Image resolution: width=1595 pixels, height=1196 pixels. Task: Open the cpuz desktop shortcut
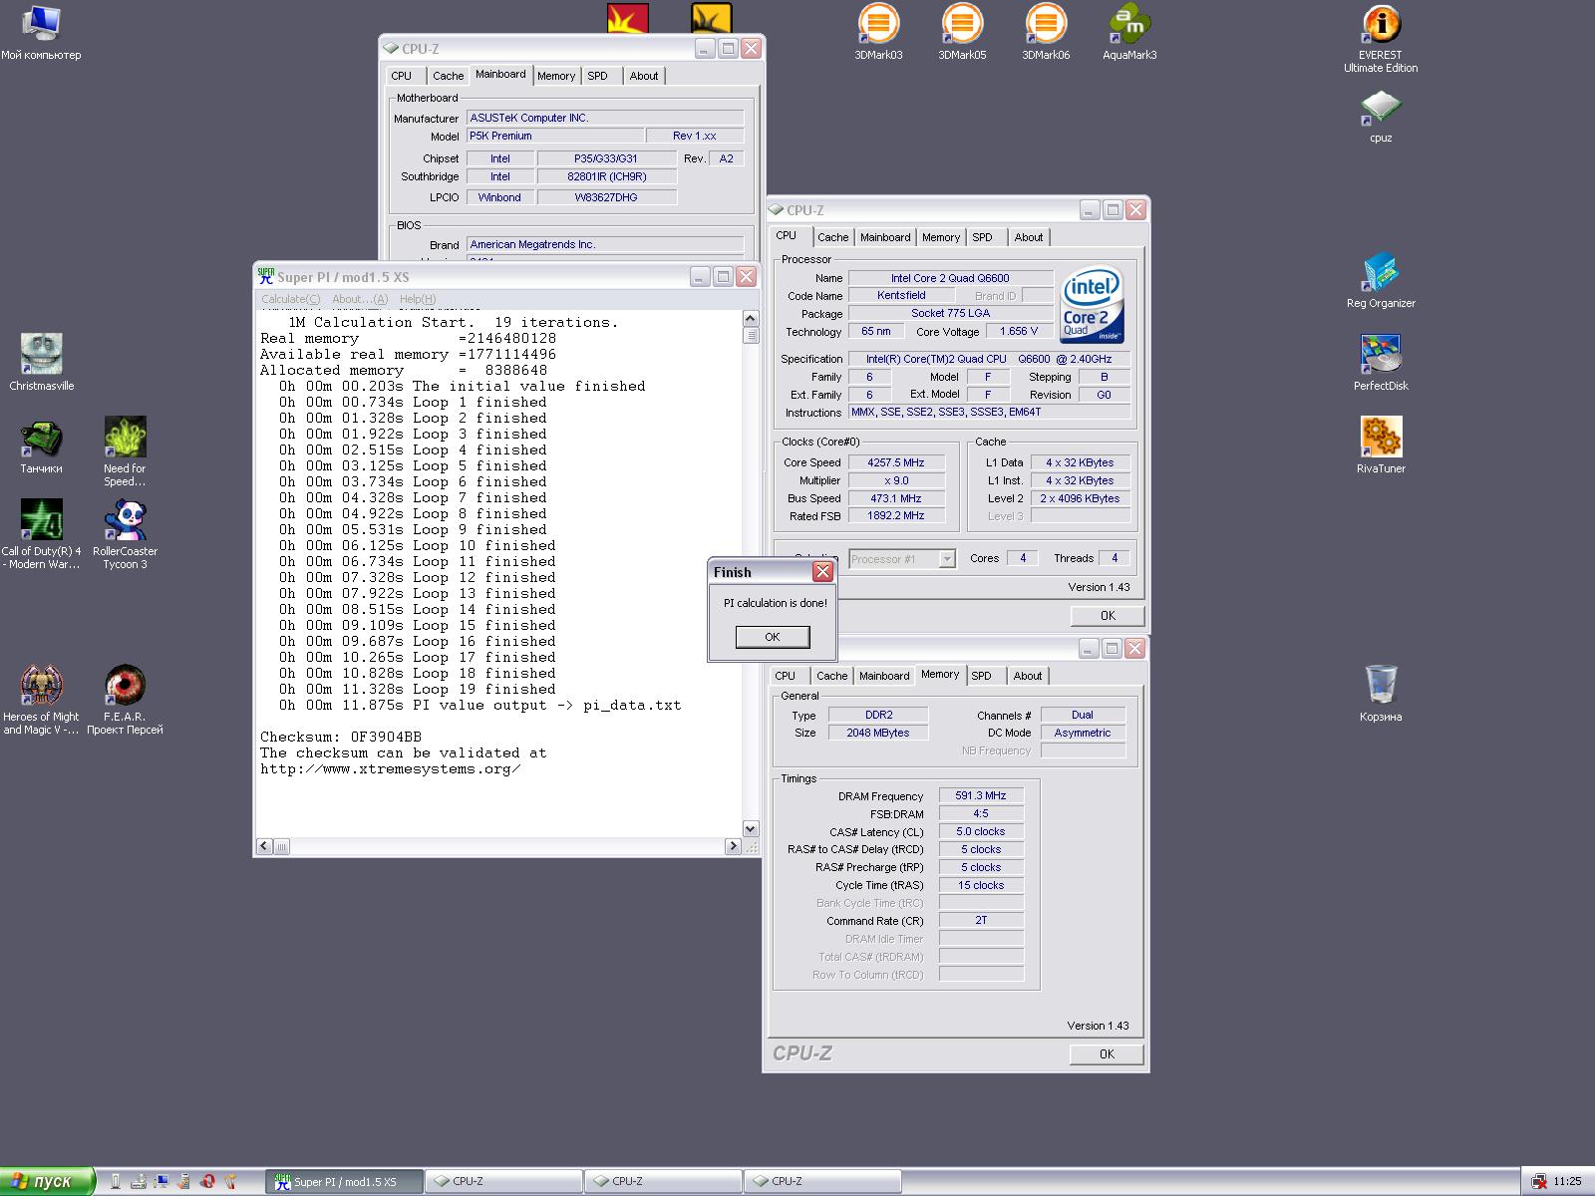(x=1381, y=116)
